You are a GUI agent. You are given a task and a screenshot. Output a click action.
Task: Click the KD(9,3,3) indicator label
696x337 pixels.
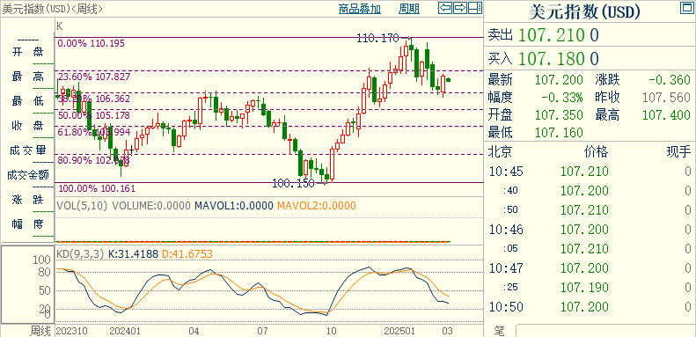(x=80, y=254)
